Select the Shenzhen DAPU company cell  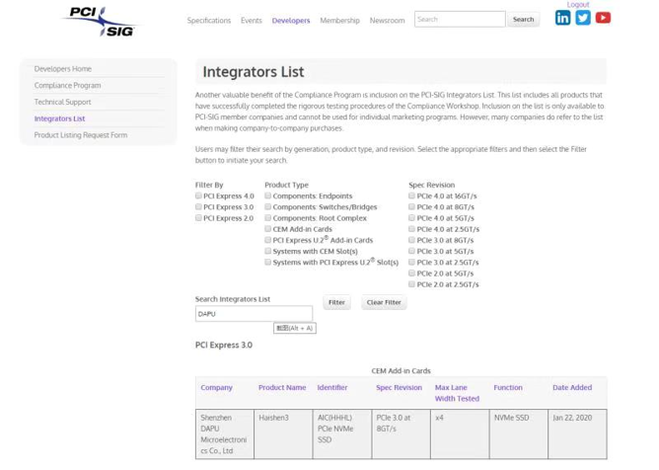click(225, 433)
